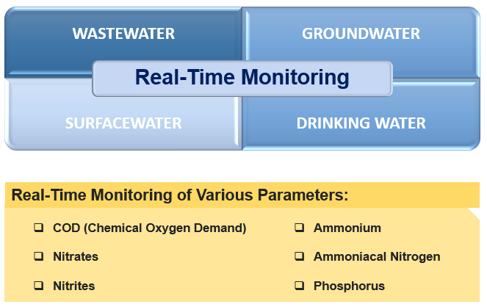
Task: Click the Nitrates text label
Action: click(76, 256)
